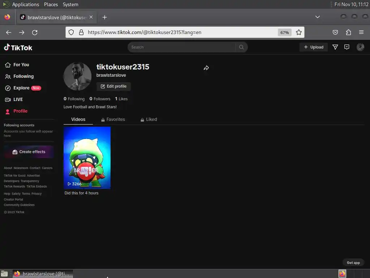Click the Advertise footer link
This screenshot has width=370, height=278.
click(33, 176)
